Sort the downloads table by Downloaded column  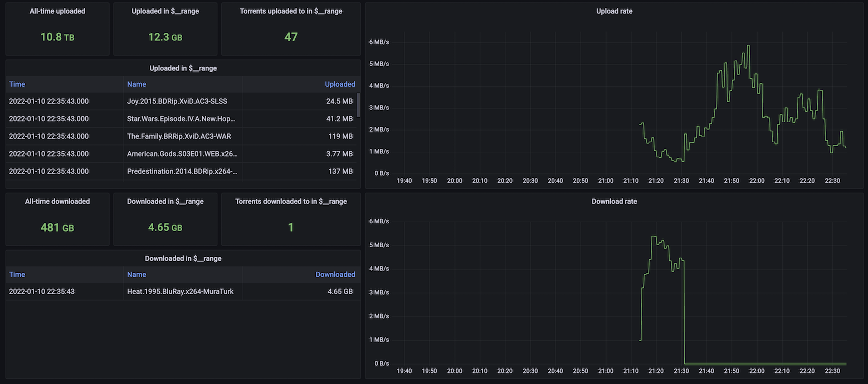click(335, 275)
